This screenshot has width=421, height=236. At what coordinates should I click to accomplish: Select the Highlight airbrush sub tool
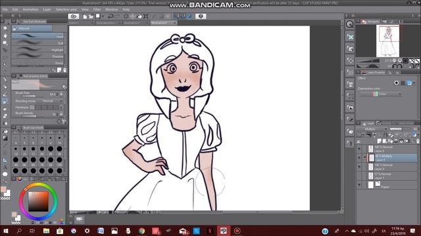pyautogui.click(x=37, y=49)
